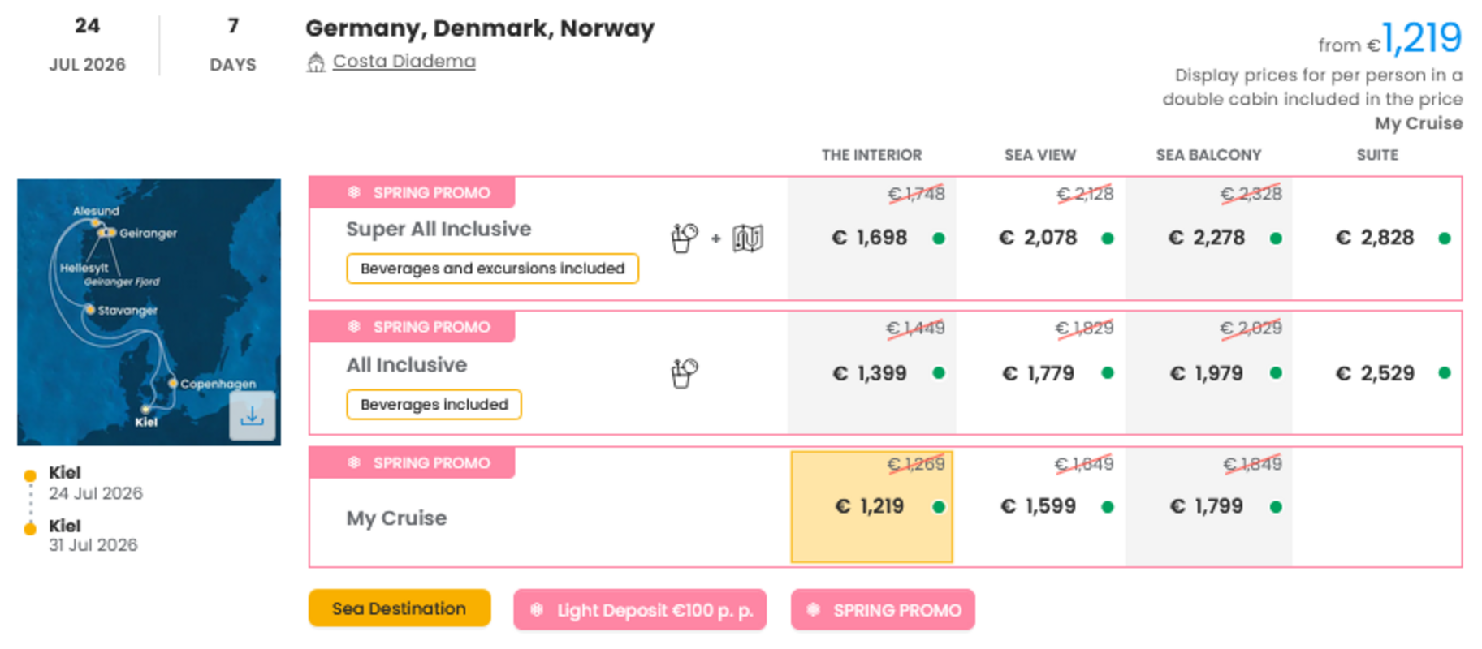Open the Costa Diadema ship link
The image size is (1482, 649).
pos(404,62)
